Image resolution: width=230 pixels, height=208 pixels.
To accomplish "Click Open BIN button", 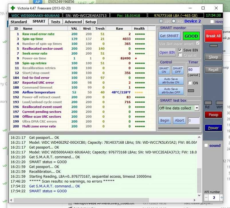I will click(167, 52).
